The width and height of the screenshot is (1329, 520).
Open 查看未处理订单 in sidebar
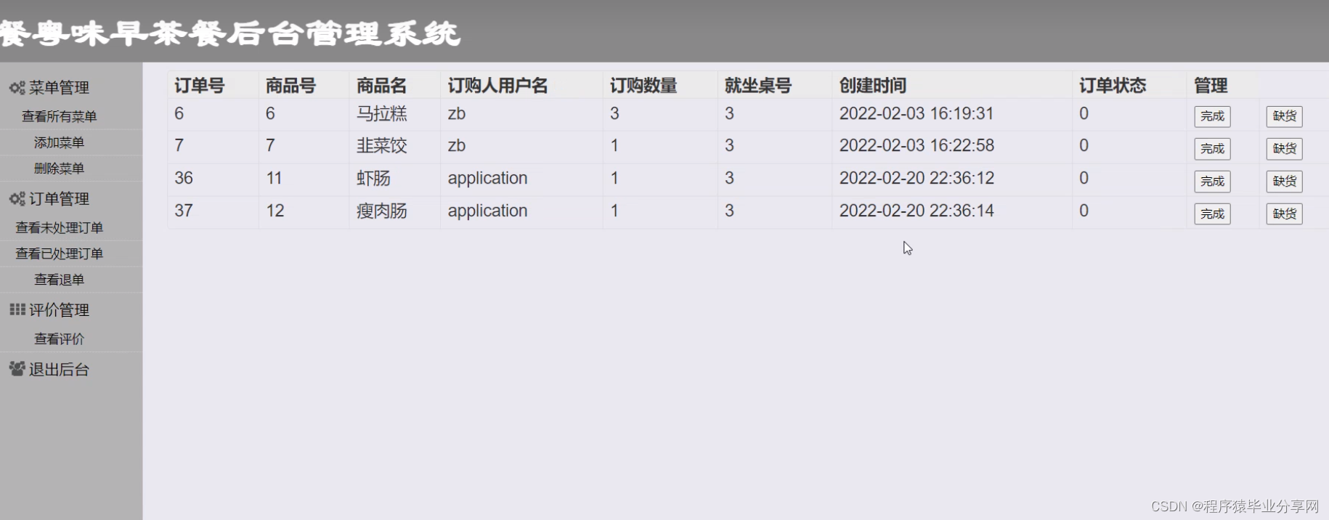60,227
